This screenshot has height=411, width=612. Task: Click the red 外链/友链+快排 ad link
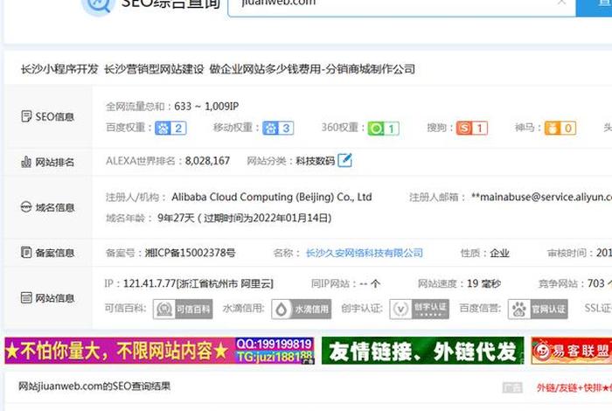(x=574, y=387)
